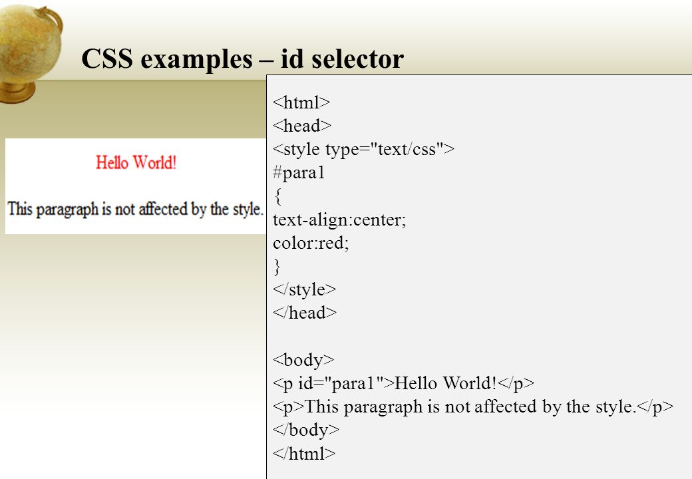Click the closing curly brace line
Image resolution: width=692 pixels, height=479 pixels.
pyautogui.click(x=277, y=266)
